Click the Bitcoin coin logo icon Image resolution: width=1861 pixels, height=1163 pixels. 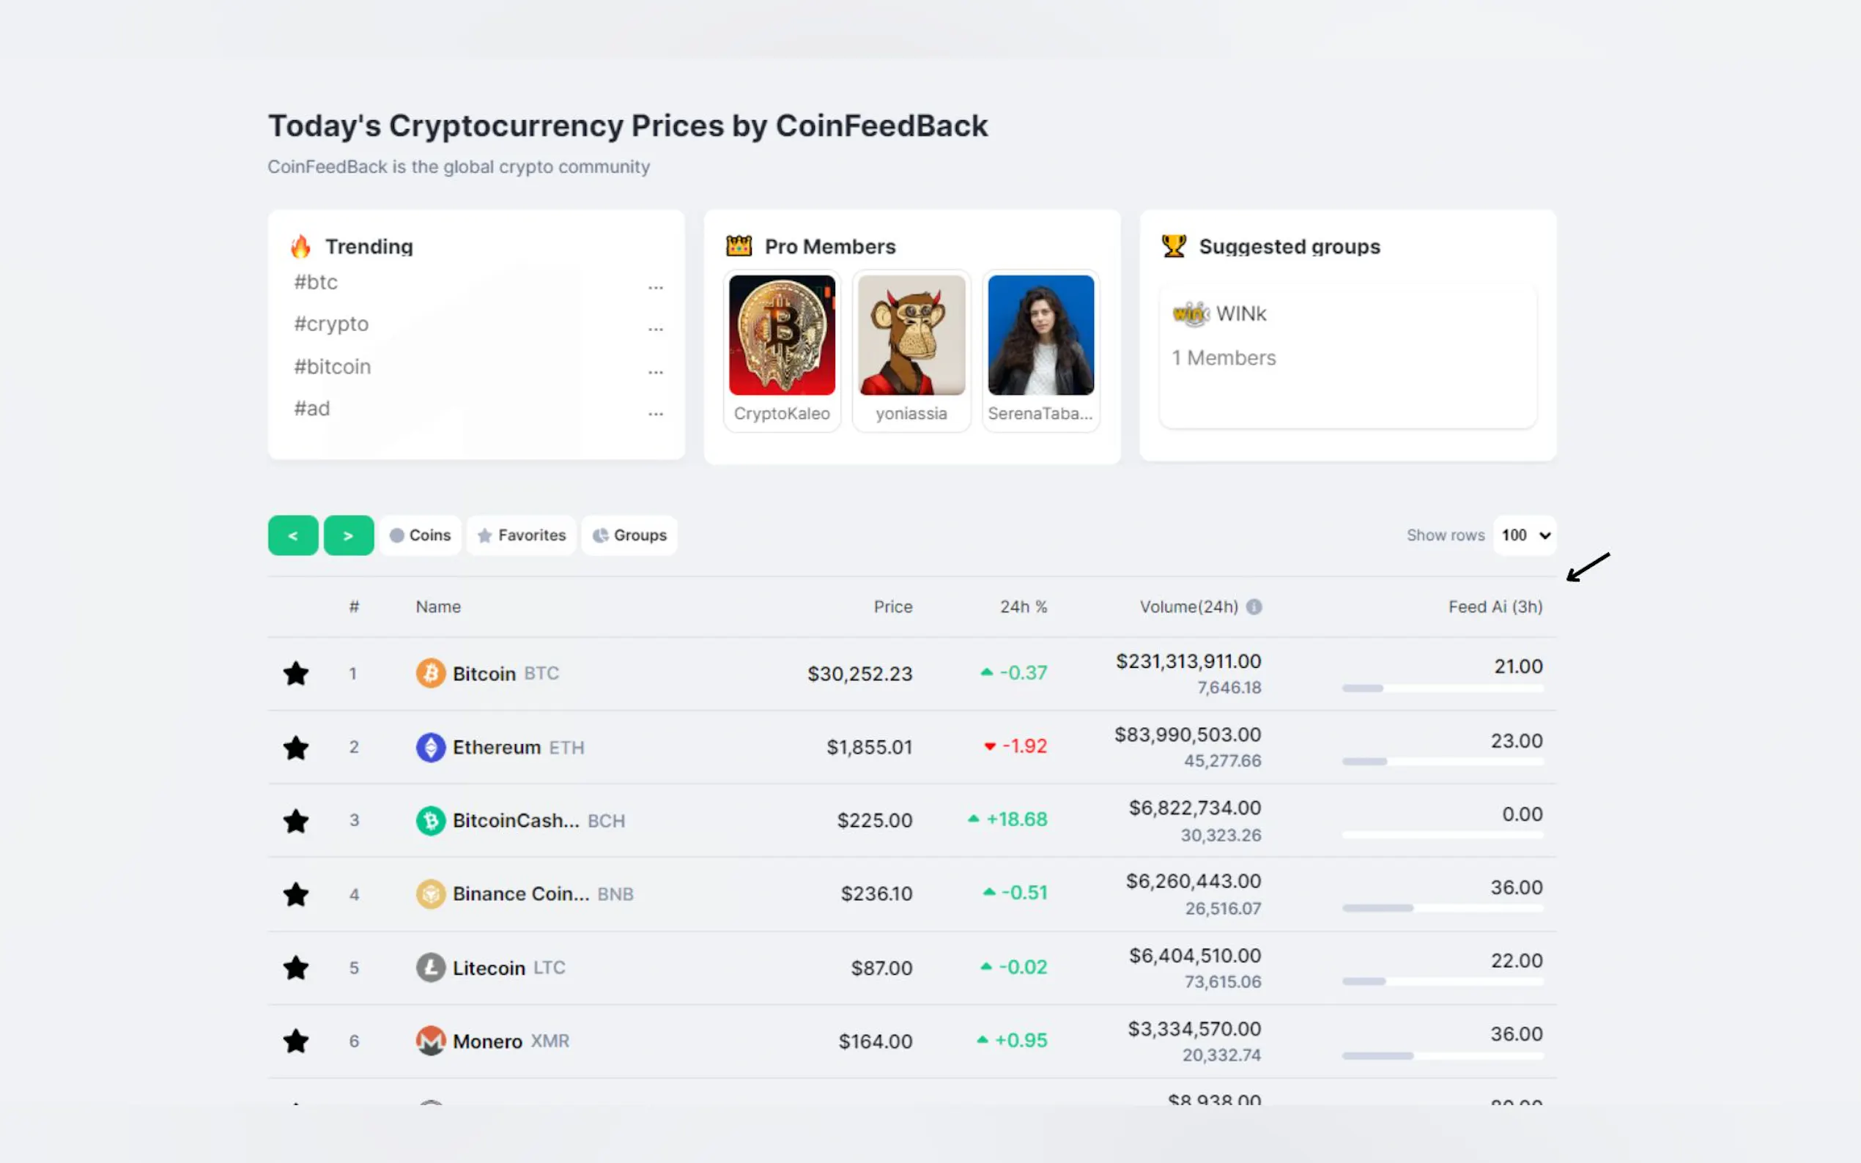click(x=431, y=673)
